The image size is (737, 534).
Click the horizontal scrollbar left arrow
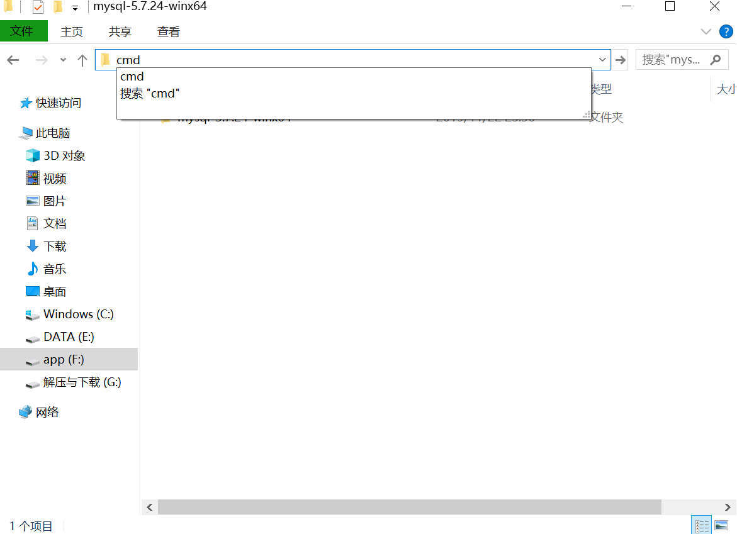(x=149, y=507)
